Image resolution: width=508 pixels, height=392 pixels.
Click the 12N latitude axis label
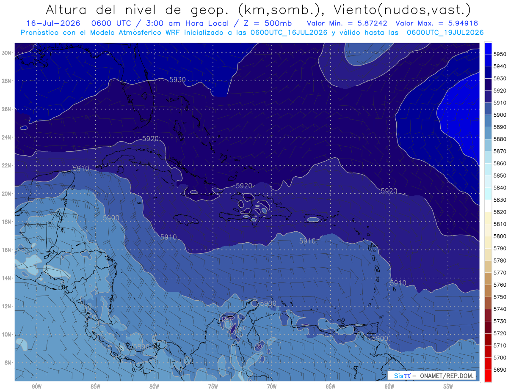6,306
